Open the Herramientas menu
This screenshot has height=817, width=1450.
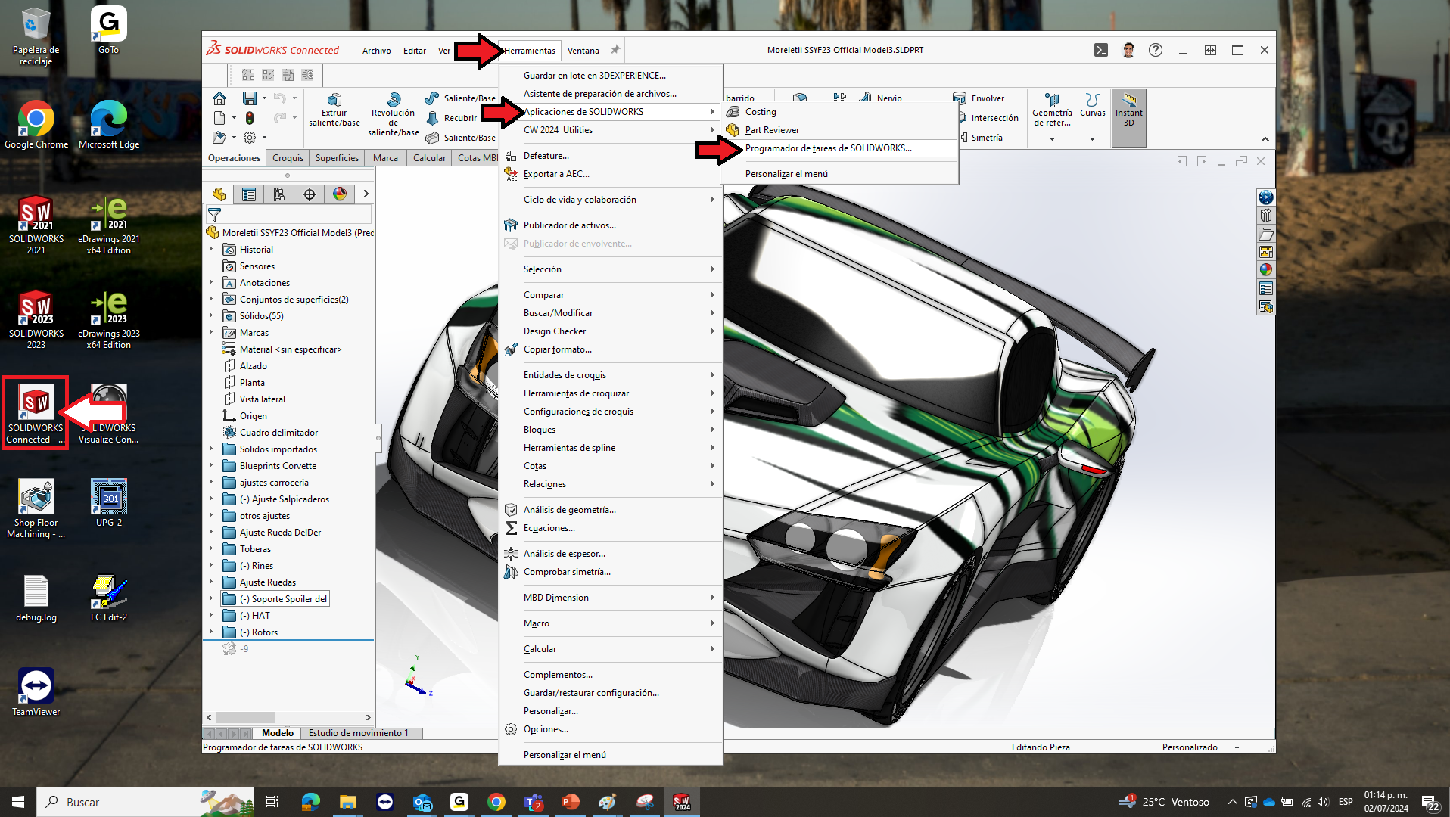click(x=530, y=51)
